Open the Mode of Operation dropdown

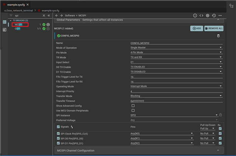pos(176,48)
